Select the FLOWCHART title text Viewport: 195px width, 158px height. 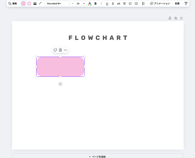[98, 38]
